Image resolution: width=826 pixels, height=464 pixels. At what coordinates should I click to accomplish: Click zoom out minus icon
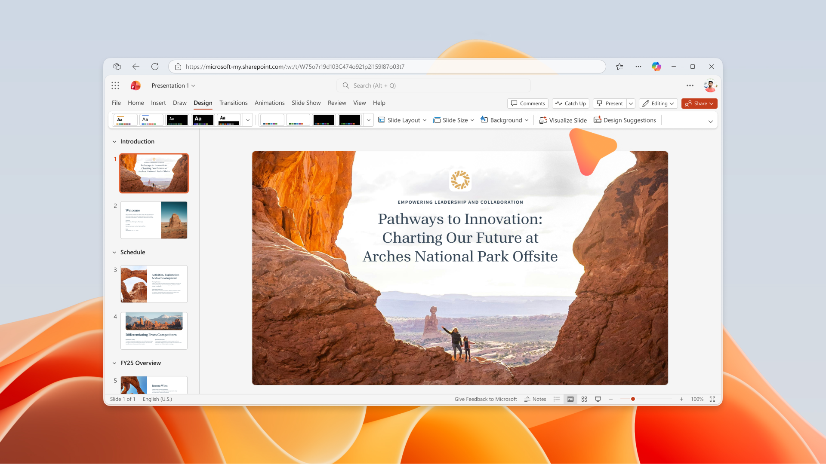tap(611, 399)
